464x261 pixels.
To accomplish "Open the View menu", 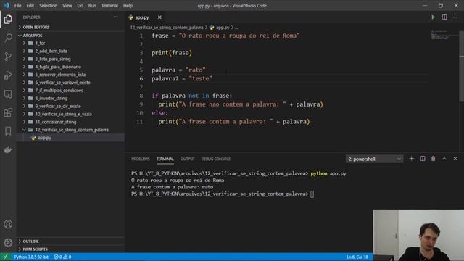I will pos(67,6).
